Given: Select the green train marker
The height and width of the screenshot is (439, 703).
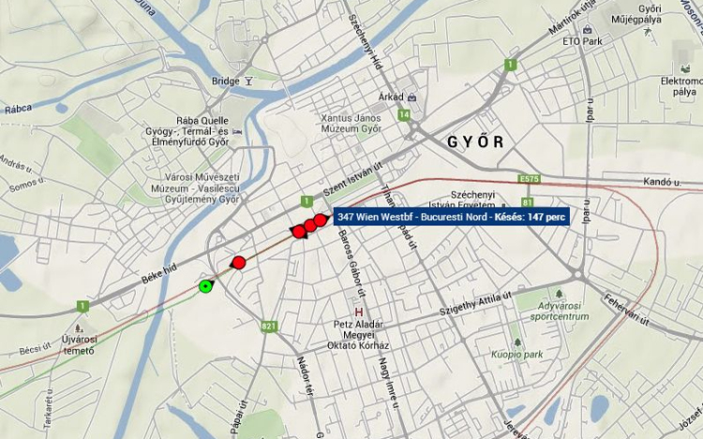Looking at the screenshot, I should 205,285.
